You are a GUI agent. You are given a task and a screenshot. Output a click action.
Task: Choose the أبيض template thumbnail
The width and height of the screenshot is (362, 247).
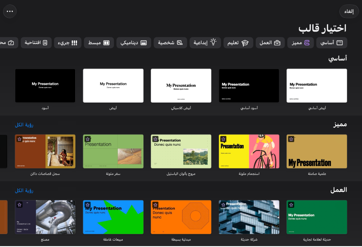pos(113,86)
